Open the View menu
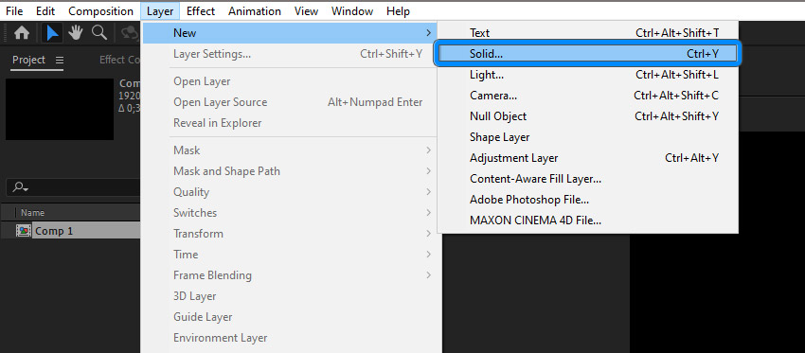The height and width of the screenshot is (353, 805). (306, 10)
